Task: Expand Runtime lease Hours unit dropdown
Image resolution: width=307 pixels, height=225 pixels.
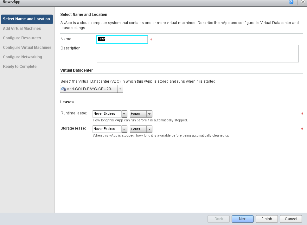Action: pos(149,114)
